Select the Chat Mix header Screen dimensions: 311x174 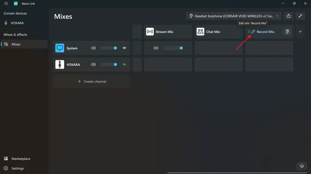pos(218,32)
